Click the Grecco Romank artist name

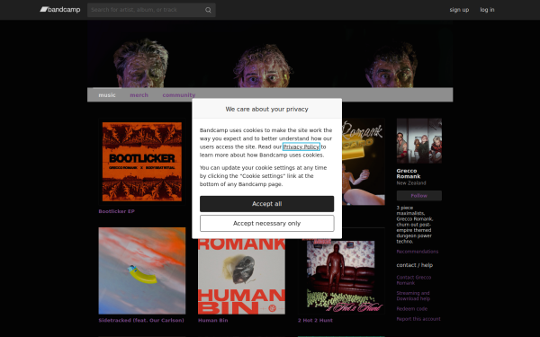[x=409, y=173]
